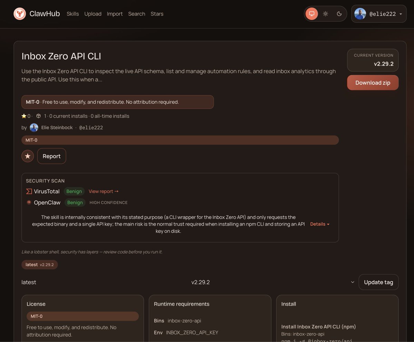The width and height of the screenshot is (414, 342).
Task: Click the star icon beside the Report button
Action: [x=28, y=156]
